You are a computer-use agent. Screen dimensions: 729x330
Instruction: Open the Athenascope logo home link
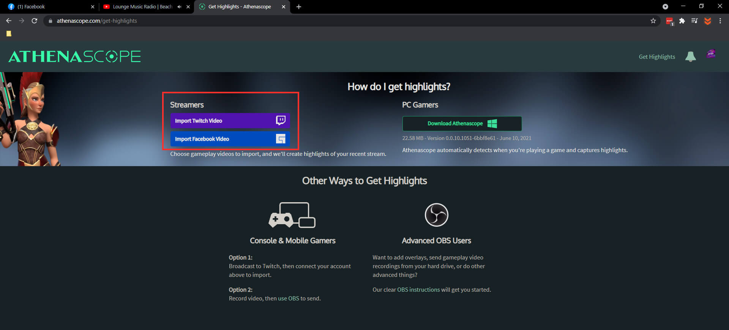coord(74,57)
